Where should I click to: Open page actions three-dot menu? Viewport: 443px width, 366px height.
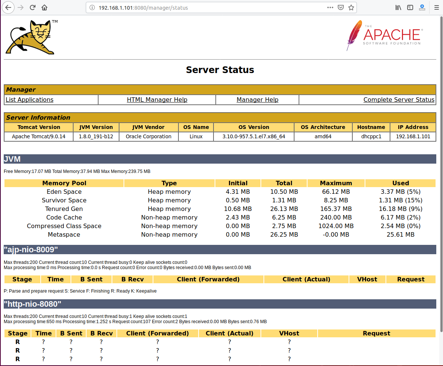coord(330,7)
